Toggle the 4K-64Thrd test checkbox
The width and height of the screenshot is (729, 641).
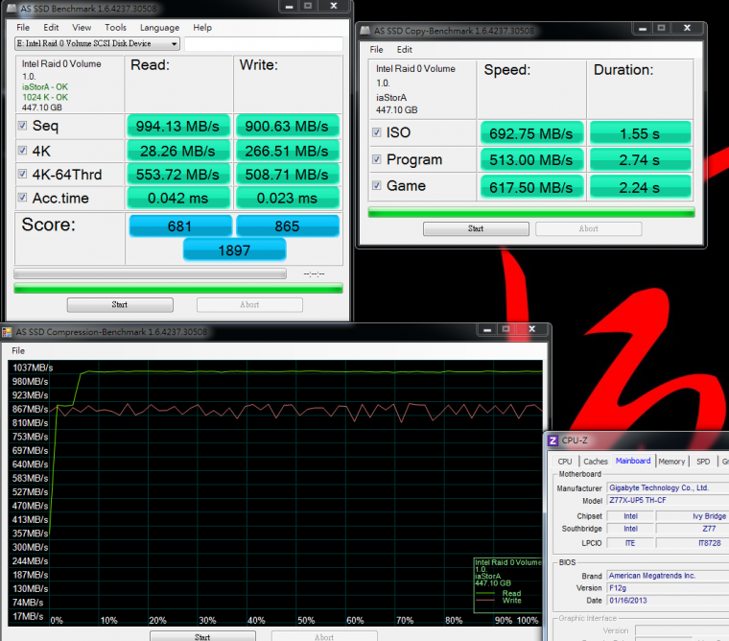(22, 175)
